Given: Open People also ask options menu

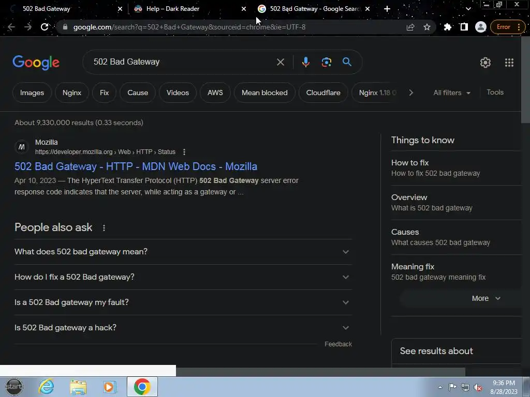Looking at the screenshot, I should [x=104, y=228].
